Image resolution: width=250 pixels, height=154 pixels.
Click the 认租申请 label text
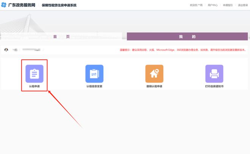point(34,86)
